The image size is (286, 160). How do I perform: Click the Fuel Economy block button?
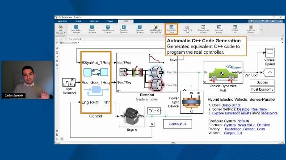262,89
